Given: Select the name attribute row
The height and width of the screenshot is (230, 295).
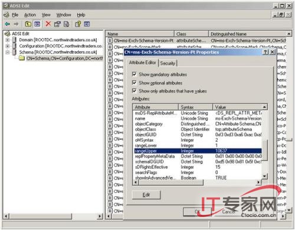Looking at the screenshot, I should tap(198, 119).
